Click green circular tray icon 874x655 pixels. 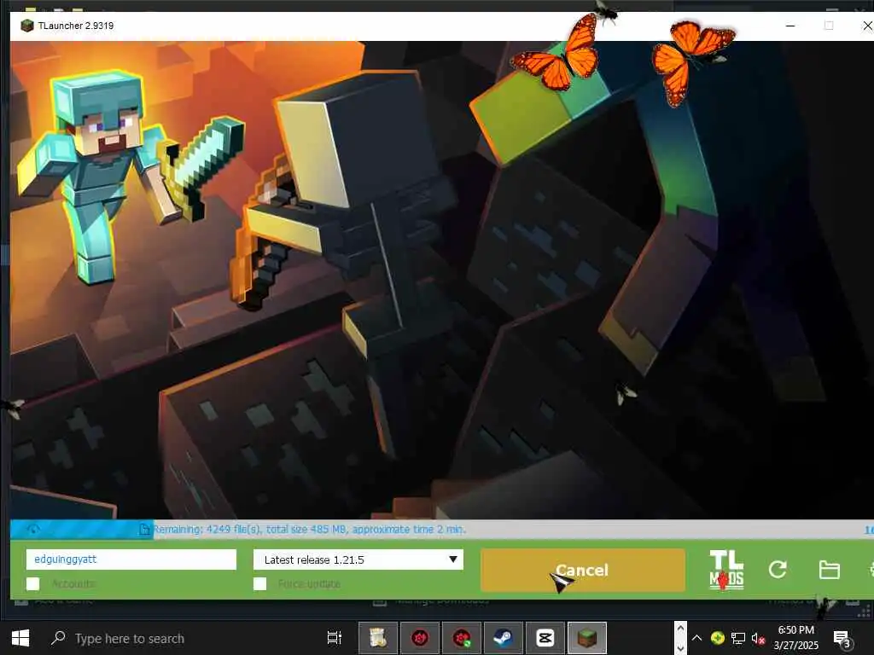tap(717, 638)
